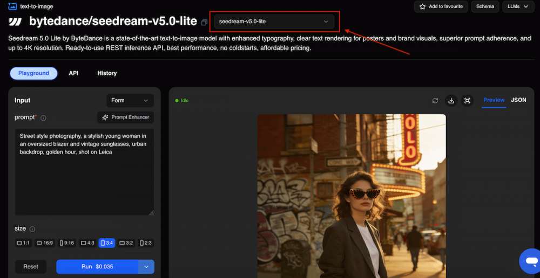
Task: Click the generated woman street photo
Action: tap(352, 196)
